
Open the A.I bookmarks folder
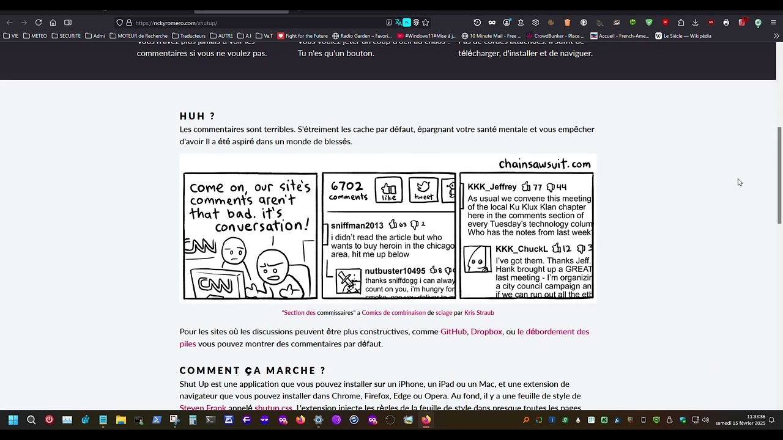point(244,36)
